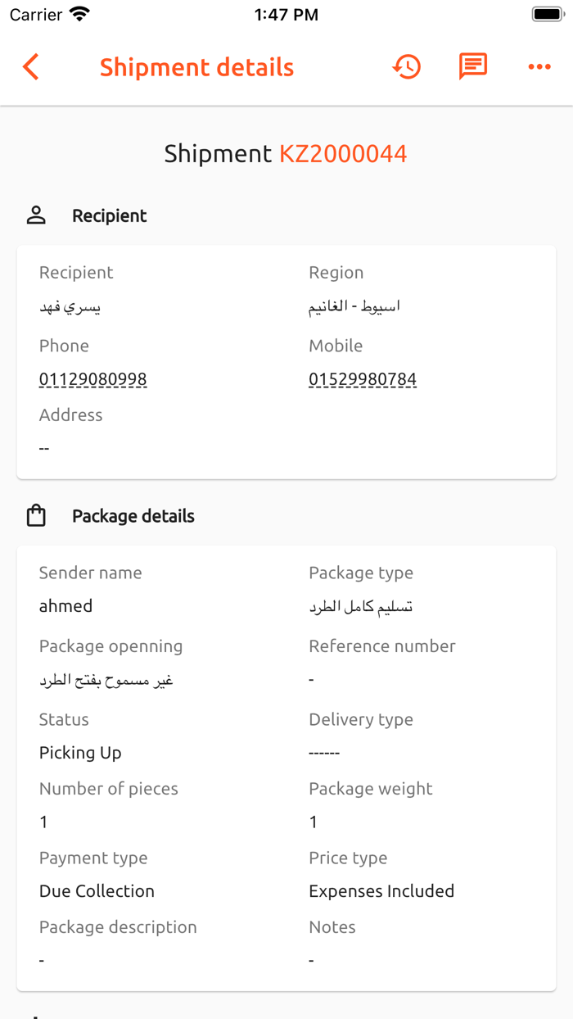Tap the Reference number label

(382, 646)
